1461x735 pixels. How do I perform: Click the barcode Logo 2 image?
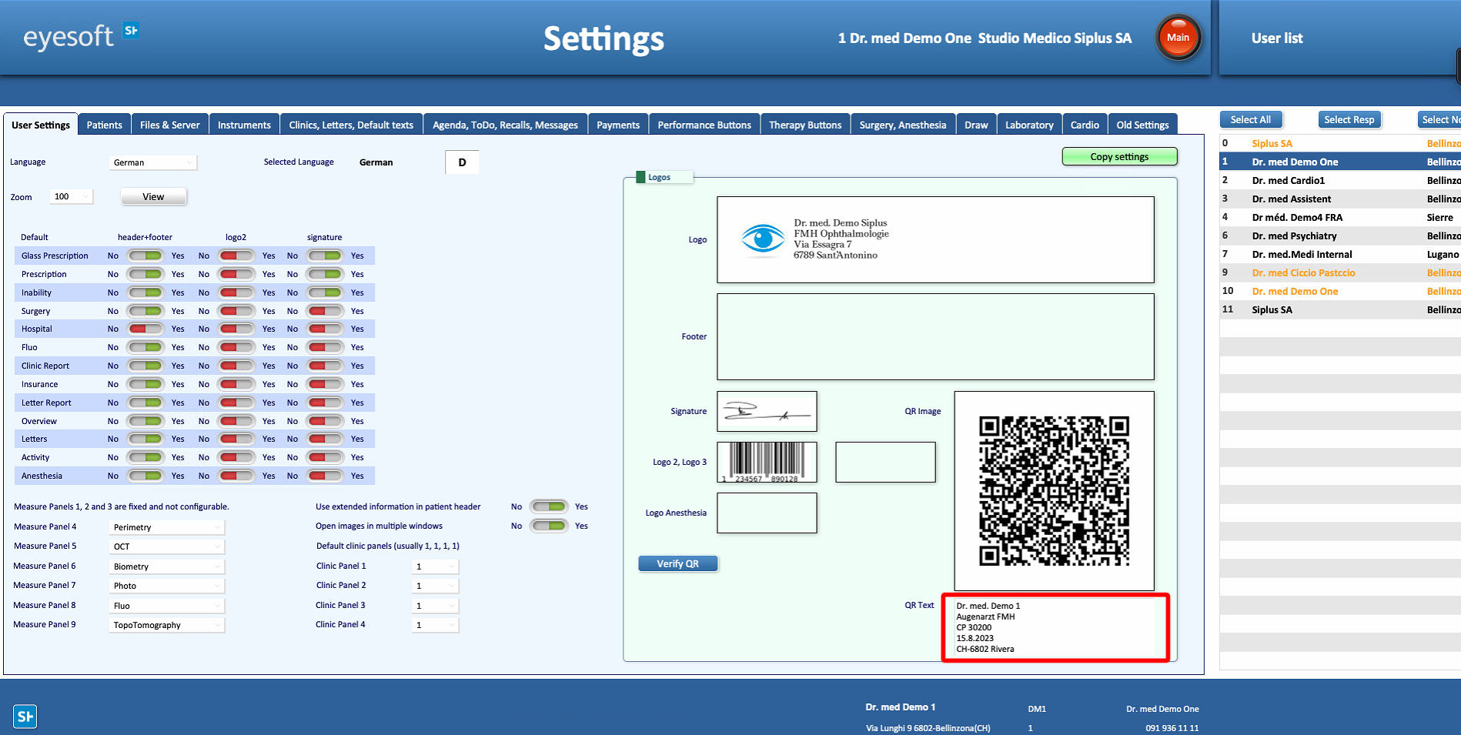(x=767, y=463)
